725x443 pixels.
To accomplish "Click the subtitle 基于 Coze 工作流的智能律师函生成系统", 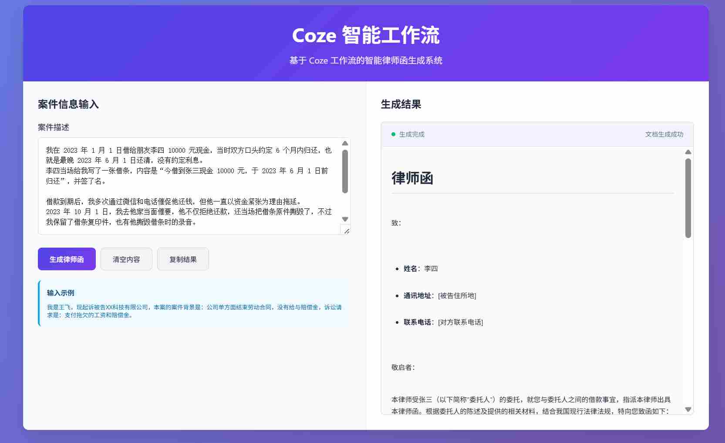I will point(366,60).
